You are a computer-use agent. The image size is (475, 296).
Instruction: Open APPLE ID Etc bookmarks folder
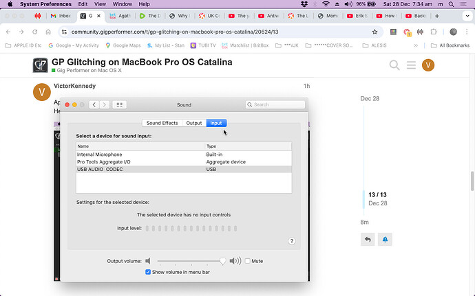23,45
